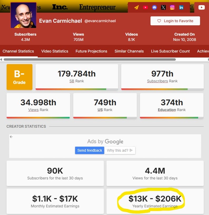Screen dimensions: 209x215
Task: Click the 749th rank value
Action: (x=105, y=102)
